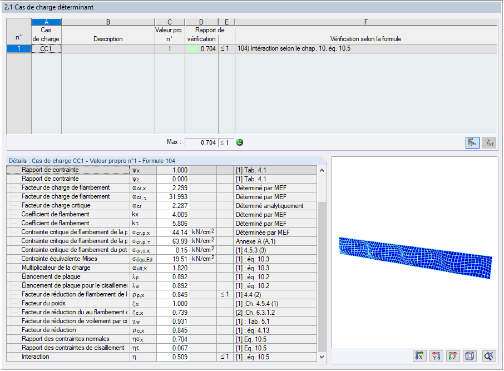The image size is (504, 371).
Task: Select the 'Coefficient de flambement' kτ row
Action: pos(162,224)
